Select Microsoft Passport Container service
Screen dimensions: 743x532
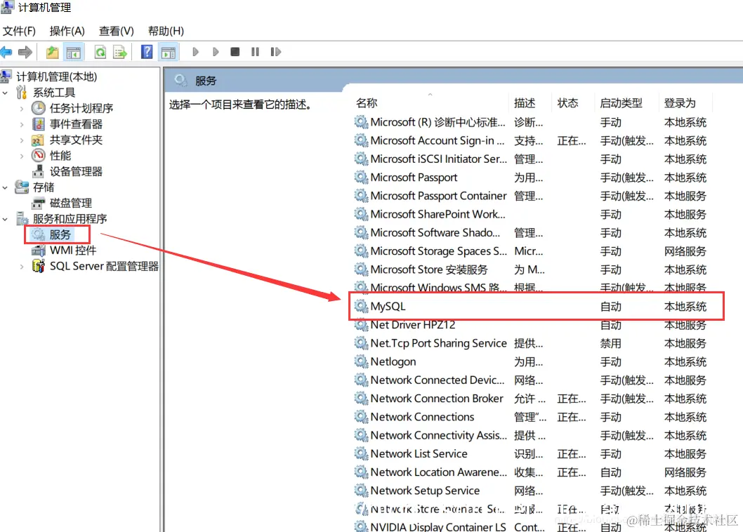(x=531, y=196)
